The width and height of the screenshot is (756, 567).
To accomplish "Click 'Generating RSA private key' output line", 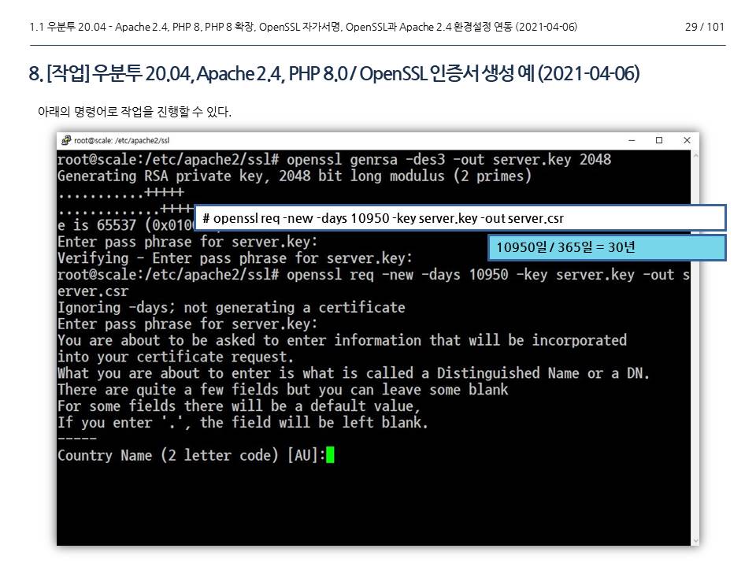I will (x=294, y=176).
